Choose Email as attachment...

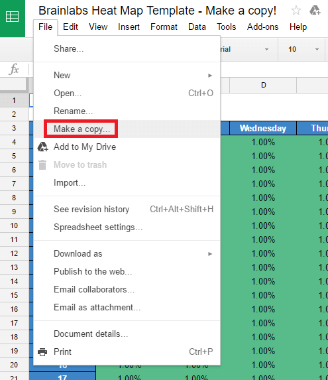(x=127, y=308)
